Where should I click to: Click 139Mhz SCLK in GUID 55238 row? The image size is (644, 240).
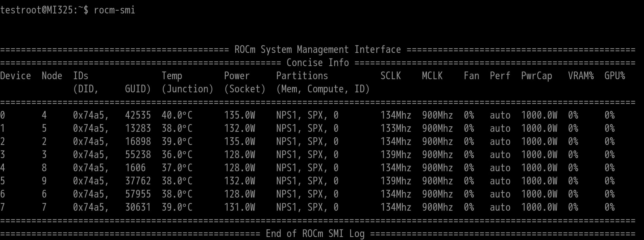(396, 155)
